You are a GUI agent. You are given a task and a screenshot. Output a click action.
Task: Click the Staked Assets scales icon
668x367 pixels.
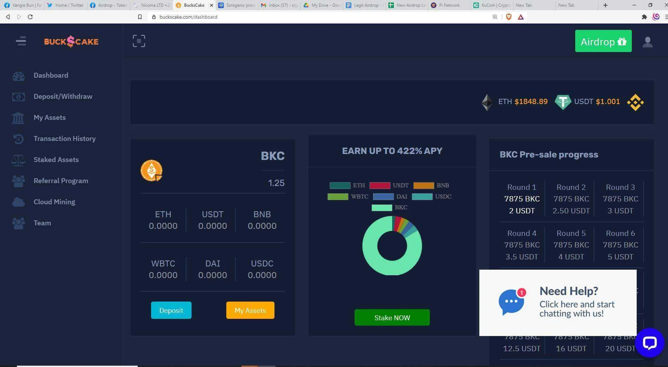point(18,160)
